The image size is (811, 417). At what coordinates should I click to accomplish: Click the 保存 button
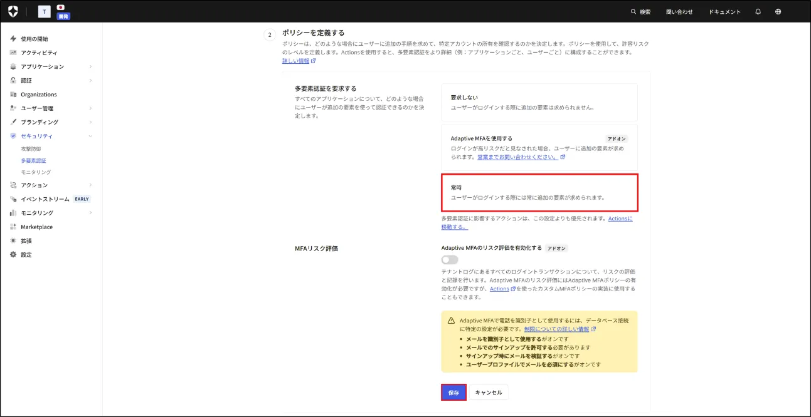coord(453,393)
